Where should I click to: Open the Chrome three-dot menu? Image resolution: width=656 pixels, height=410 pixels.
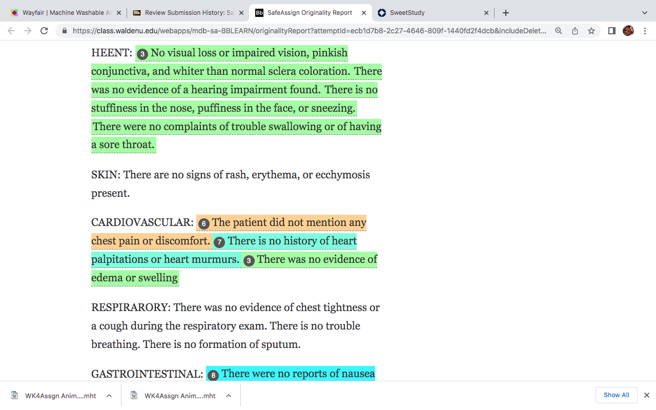(645, 31)
